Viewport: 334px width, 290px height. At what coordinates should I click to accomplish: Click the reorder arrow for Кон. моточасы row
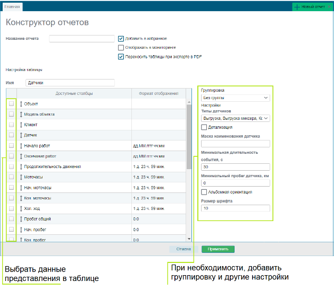(x=21, y=198)
